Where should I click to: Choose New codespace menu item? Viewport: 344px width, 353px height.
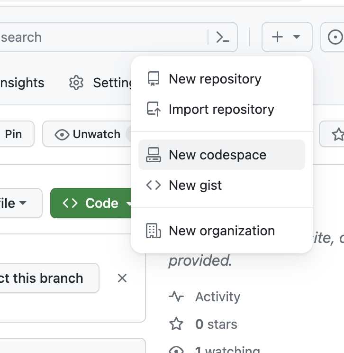click(217, 155)
